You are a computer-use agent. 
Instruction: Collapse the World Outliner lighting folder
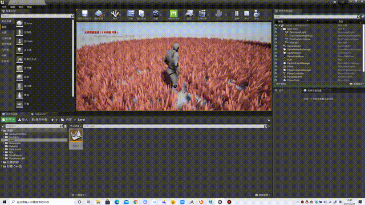tap(282, 29)
